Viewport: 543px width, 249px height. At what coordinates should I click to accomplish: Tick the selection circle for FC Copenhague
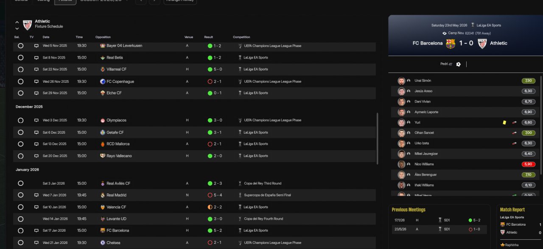(x=20, y=81)
